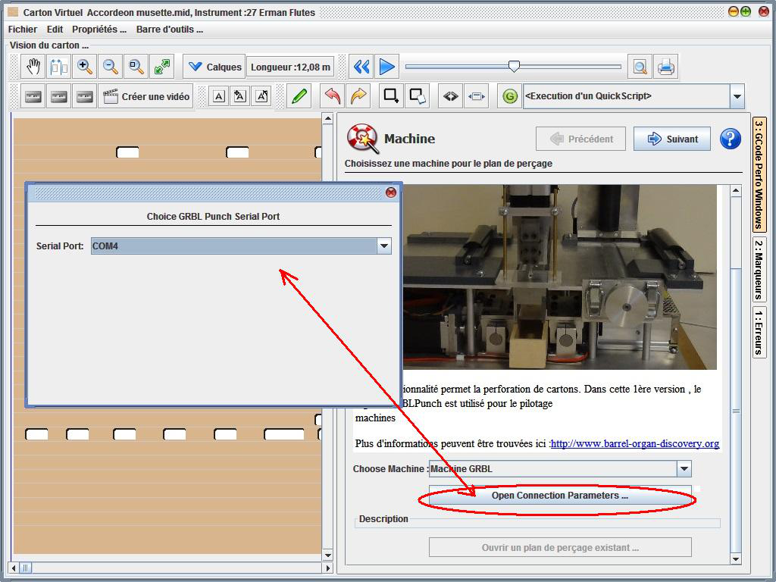The width and height of the screenshot is (776, 582).
Task: Click Open Connection Parameters button
Action: pyautogui.click(x=559, y=496)
